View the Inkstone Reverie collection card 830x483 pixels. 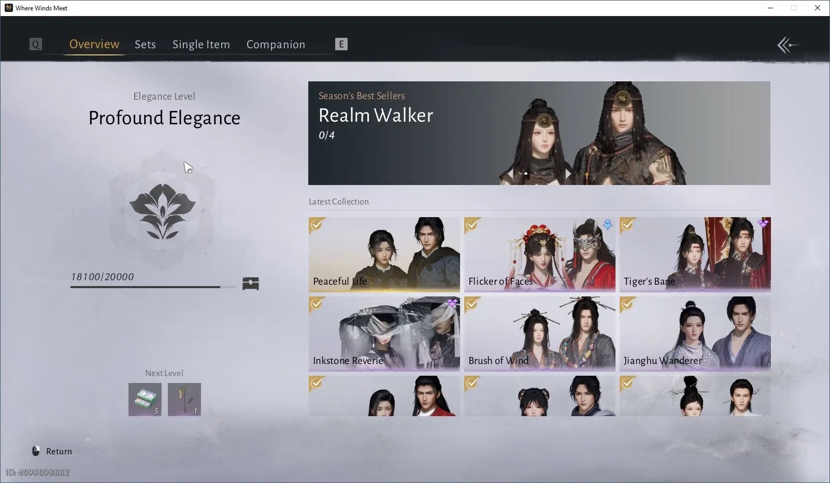(x=384, y=334)
